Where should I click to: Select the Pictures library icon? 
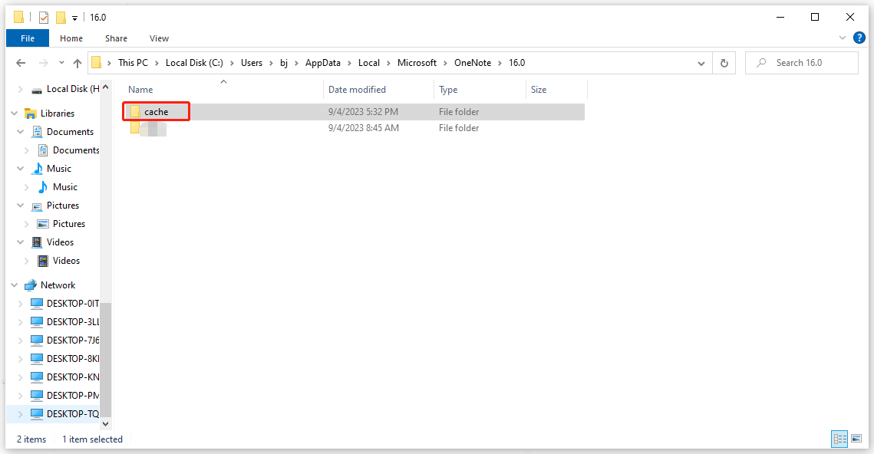click(x=37, y=206)
